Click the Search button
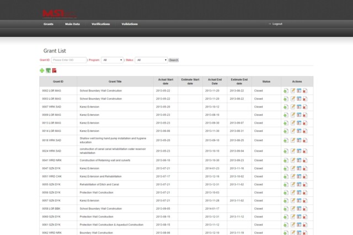The width and height of the screenshot is (353, 235). [x=174, y=60]
